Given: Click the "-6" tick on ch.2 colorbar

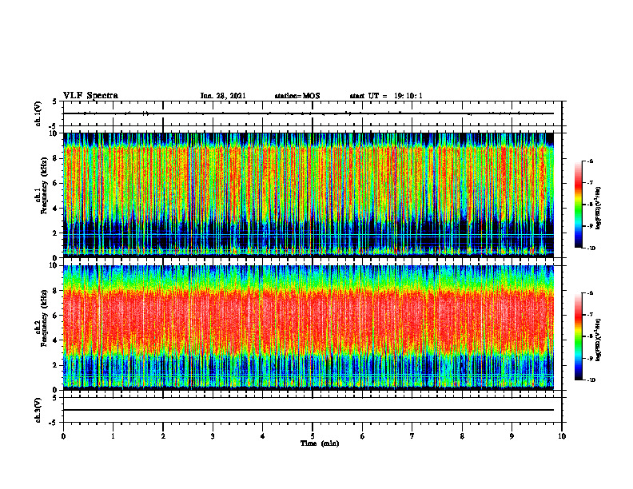Looking at the screenshot, I should pos(591,293).
